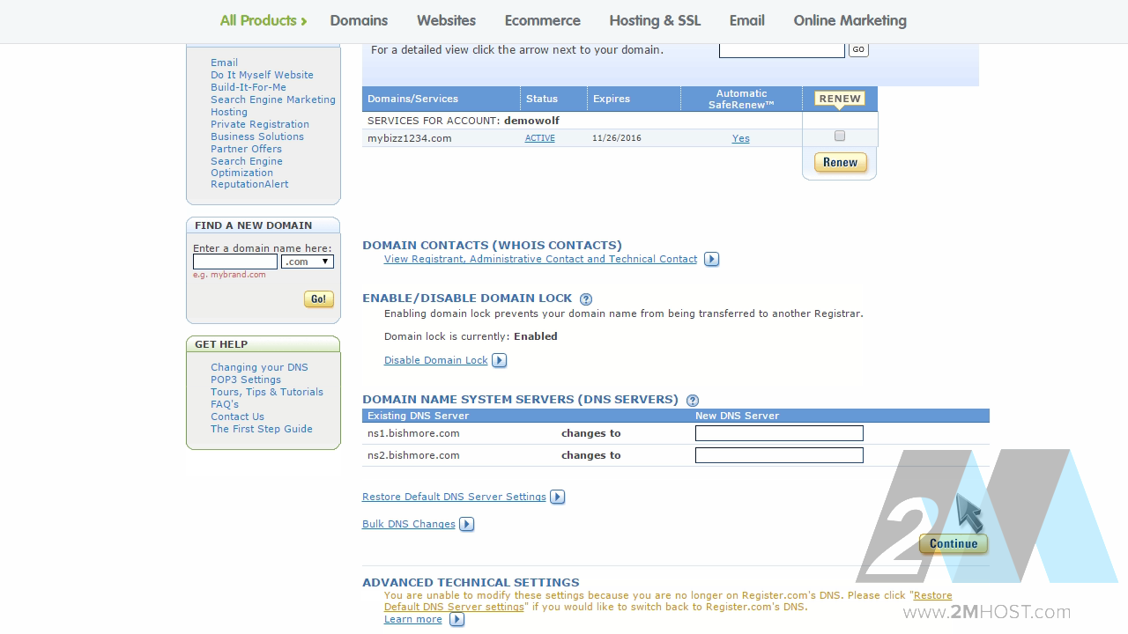Click the domain search field near top
Image resolution: width=1128 pixels, height=634 pixels.
[x=782, y=49]
